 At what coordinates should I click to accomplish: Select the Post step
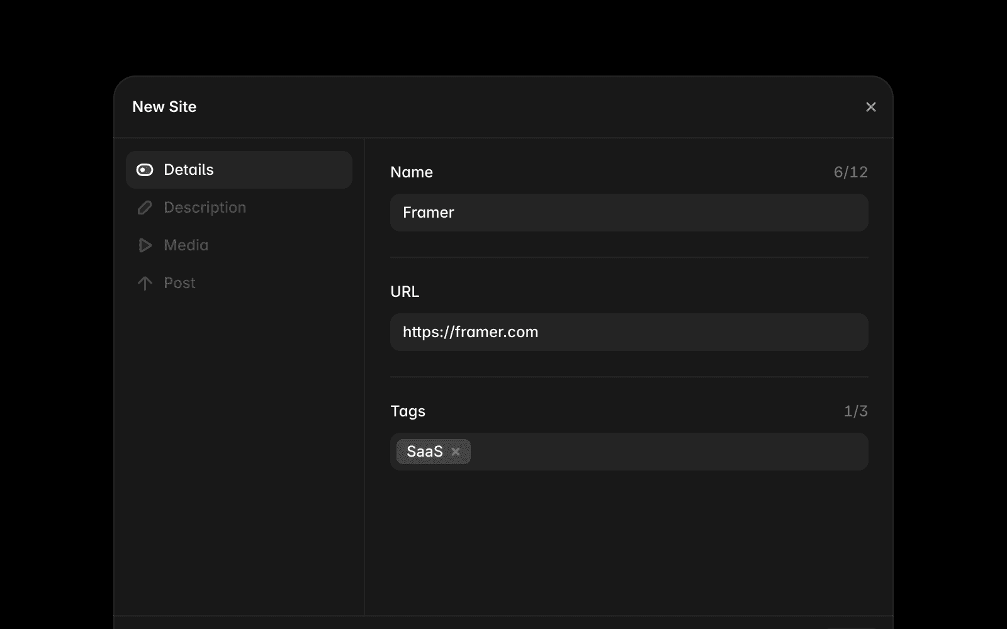click(x=239, y=283)
